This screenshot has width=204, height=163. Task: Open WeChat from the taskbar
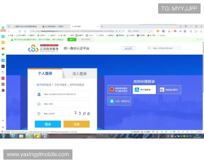(x=37, y=136)
